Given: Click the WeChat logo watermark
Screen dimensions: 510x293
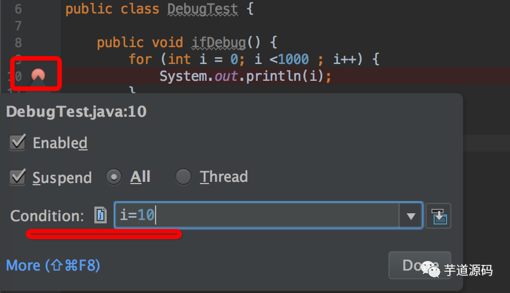Looking at the screenshot, I should tap(430, 269).
